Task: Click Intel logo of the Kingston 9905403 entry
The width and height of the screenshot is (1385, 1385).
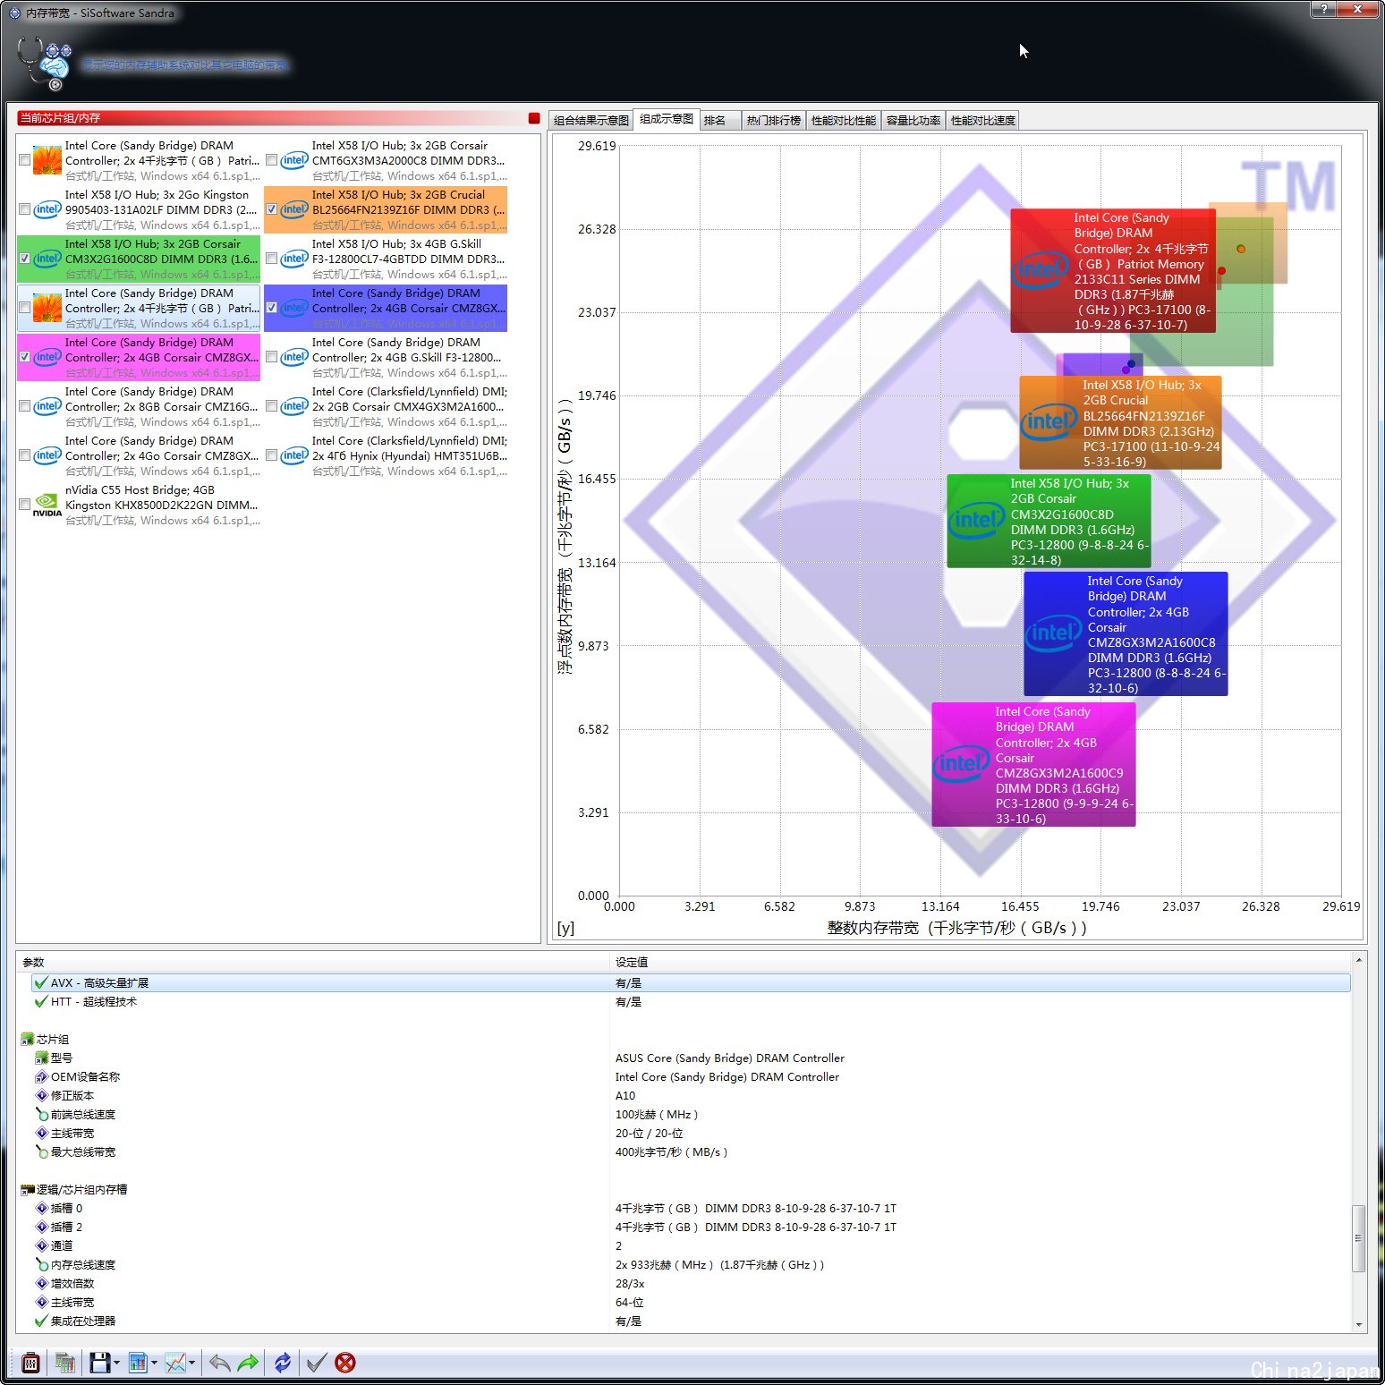Action: (x=47, y=209)
